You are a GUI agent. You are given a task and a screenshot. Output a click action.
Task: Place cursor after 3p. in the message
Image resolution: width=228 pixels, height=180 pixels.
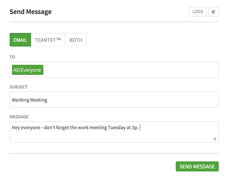(139, 128)
